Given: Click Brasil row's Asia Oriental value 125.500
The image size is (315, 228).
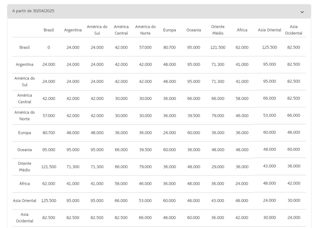Looking at the screenshot, I should click(x=269, y=48).
